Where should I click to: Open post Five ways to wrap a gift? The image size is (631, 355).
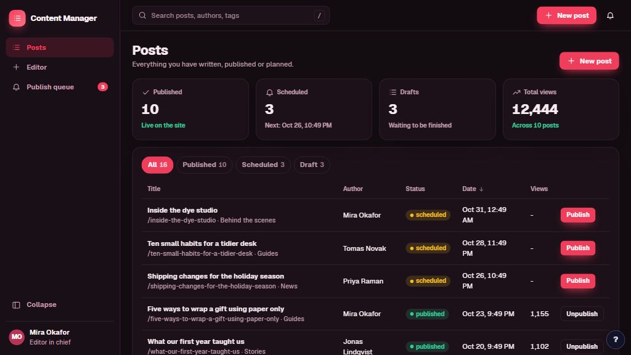point(215,309)
